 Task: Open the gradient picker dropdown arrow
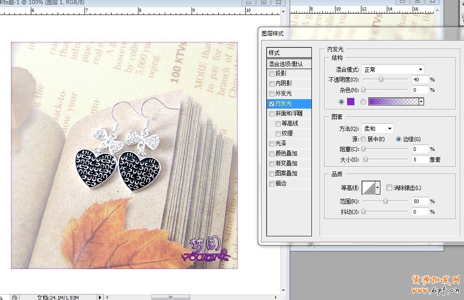(x=421, y=102)
